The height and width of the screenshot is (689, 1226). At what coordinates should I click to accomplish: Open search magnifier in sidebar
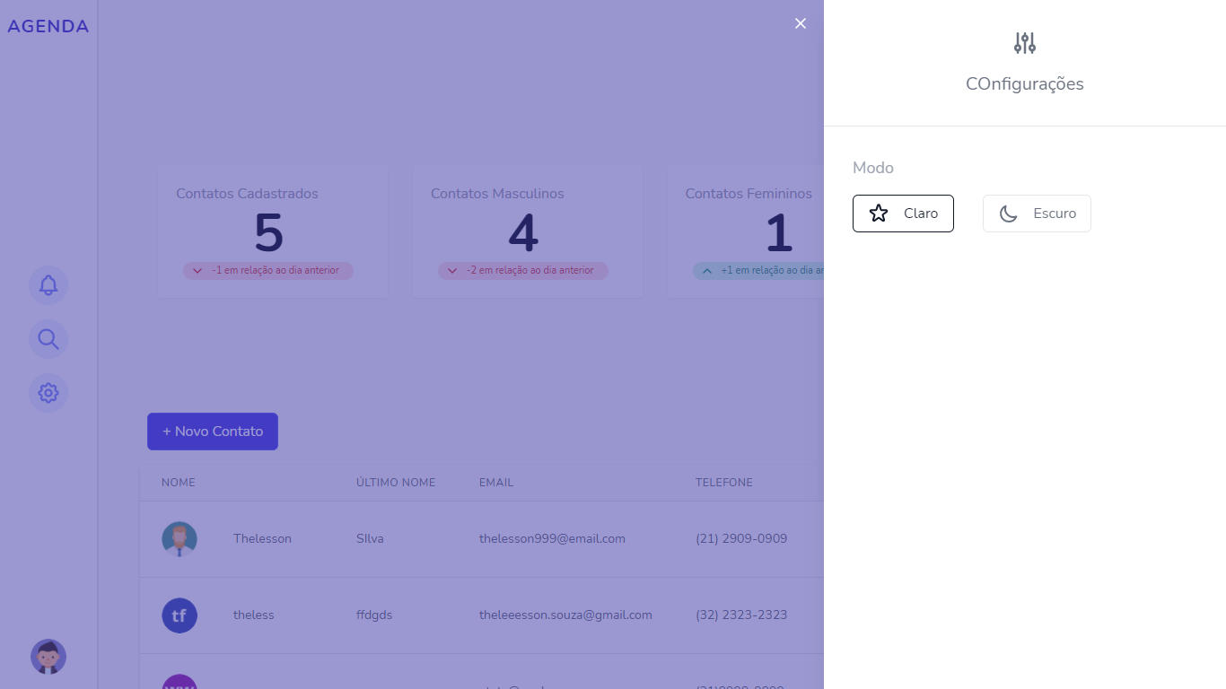48,339
